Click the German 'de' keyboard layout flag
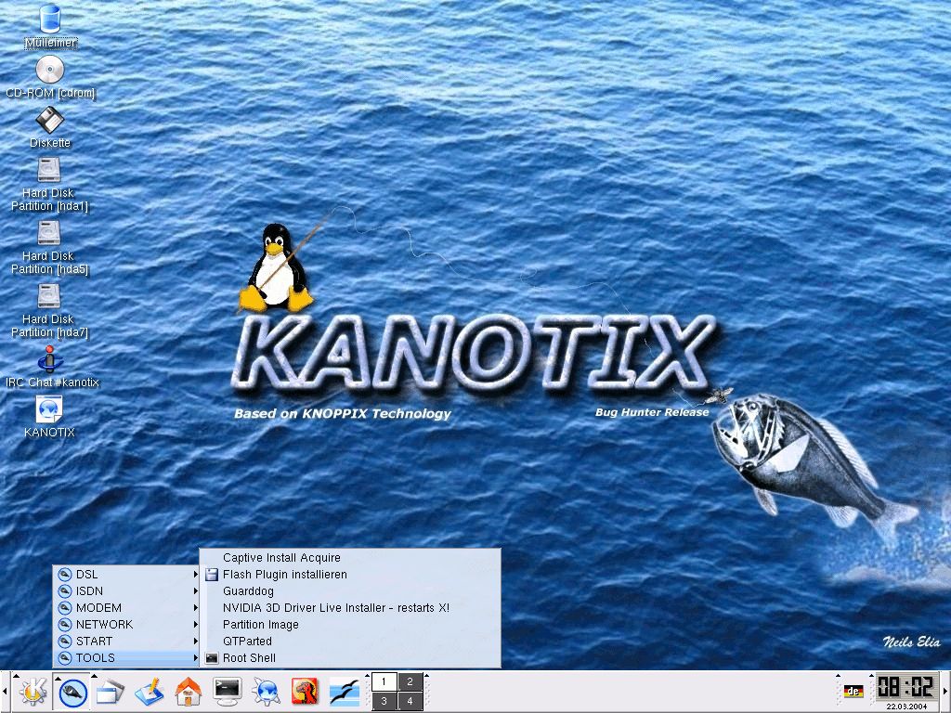Viewport: 951px width, 713px height. pos(853,691)
